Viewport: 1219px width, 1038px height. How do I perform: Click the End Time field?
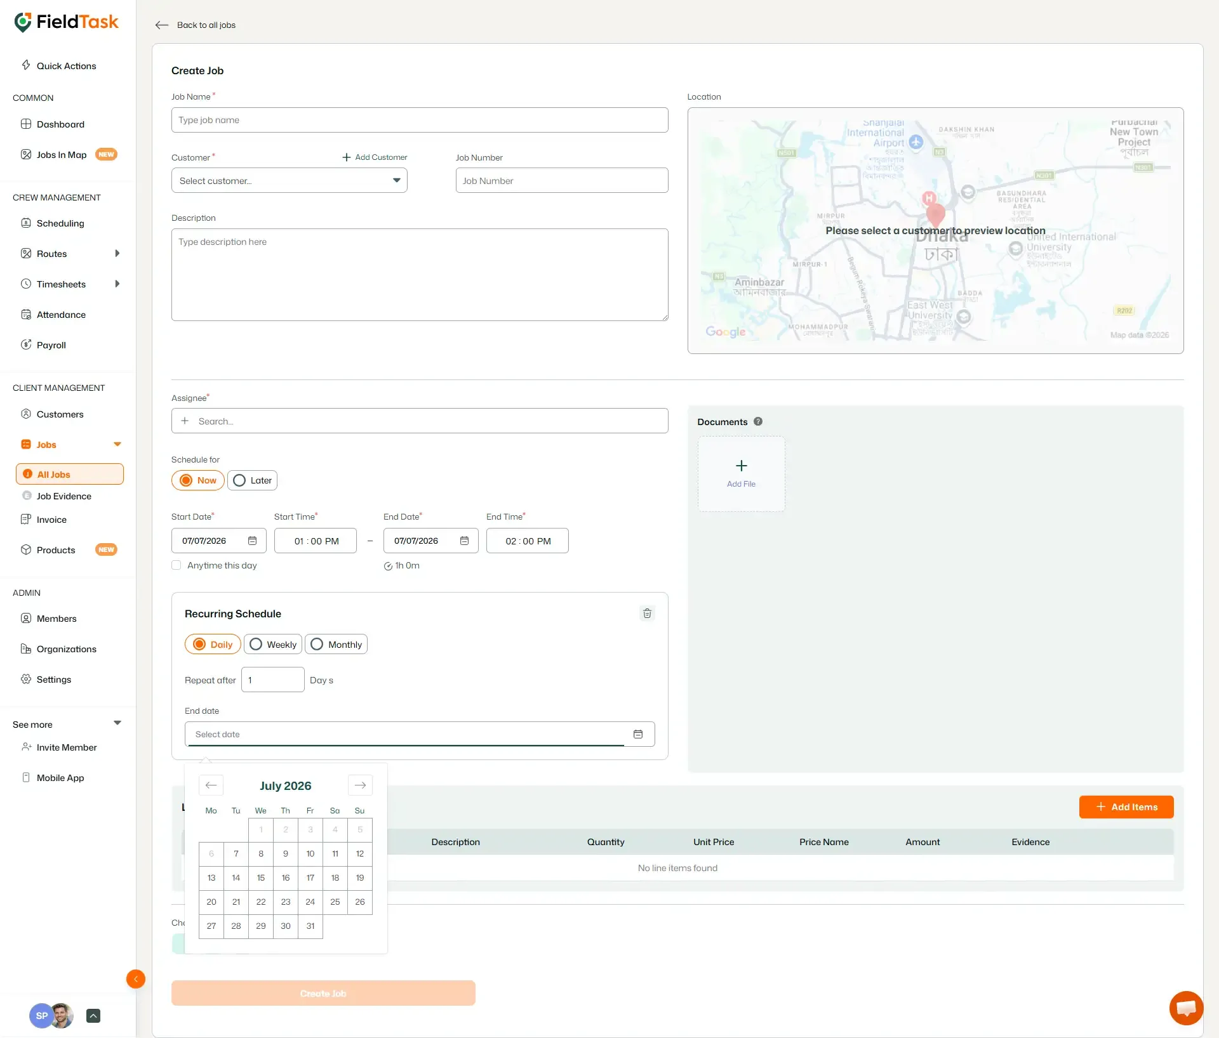[528, 541]
